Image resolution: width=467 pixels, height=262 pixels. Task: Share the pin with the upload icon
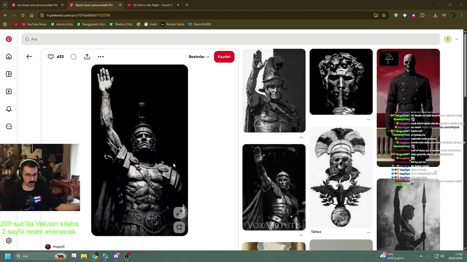pyautogui.click(x=87, y=56)
